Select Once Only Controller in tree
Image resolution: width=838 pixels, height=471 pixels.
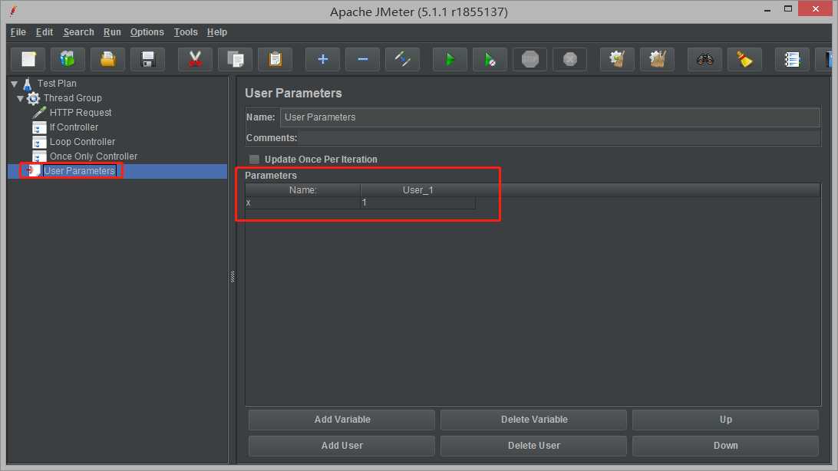tap(94, 156)
